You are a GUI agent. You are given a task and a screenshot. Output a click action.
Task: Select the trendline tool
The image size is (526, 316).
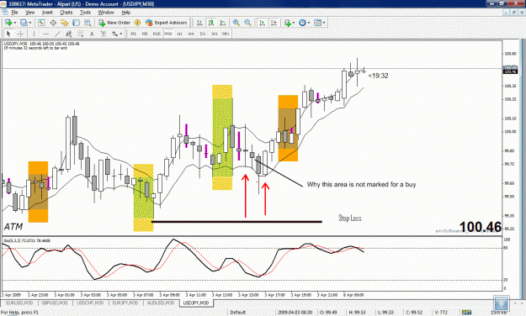tap(57, 34)
